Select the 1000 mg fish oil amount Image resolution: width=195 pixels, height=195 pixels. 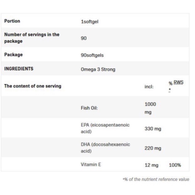(x=150, y=108)
